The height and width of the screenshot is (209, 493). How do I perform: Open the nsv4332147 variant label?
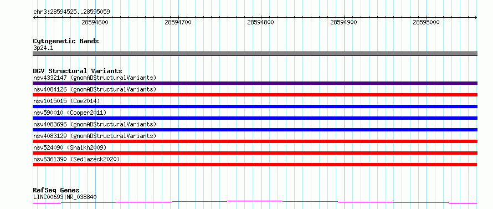pos(95,78)
